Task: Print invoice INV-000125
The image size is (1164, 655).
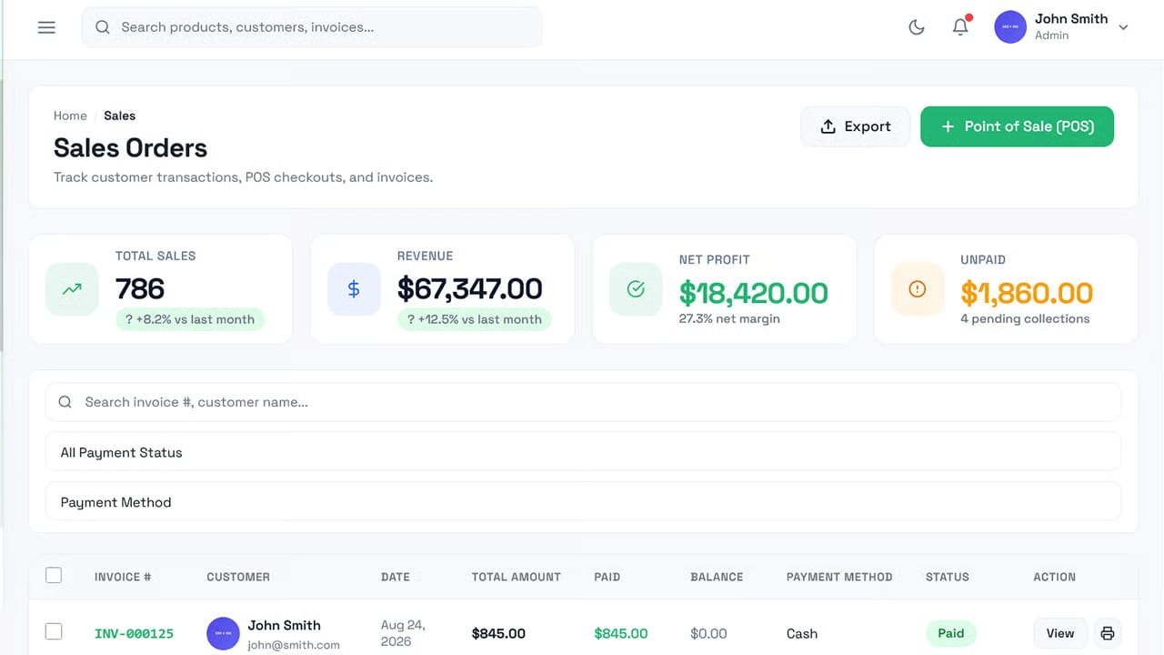Action: click(1107, 633)
